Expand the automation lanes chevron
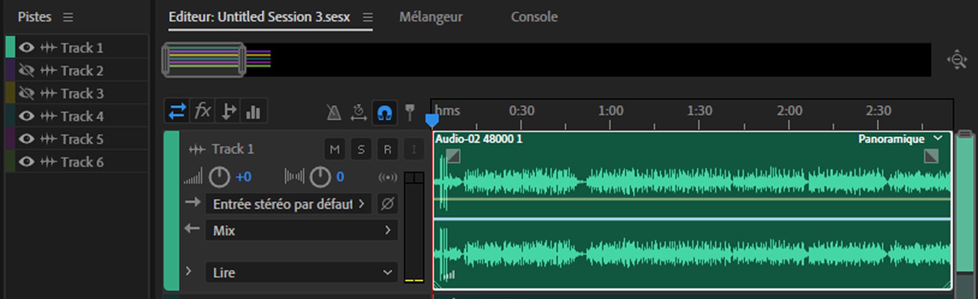The height and width of the screenshot is (299, 978). [188, 271]
